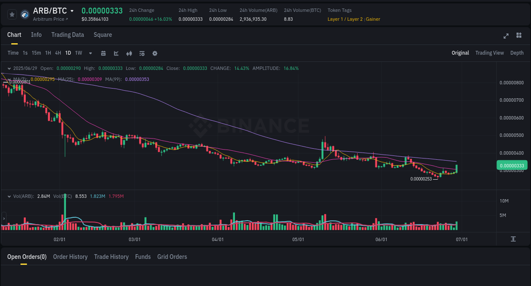Switch to the Trading Data tab
The image size is (531, 286).
(x=68, y=35)
